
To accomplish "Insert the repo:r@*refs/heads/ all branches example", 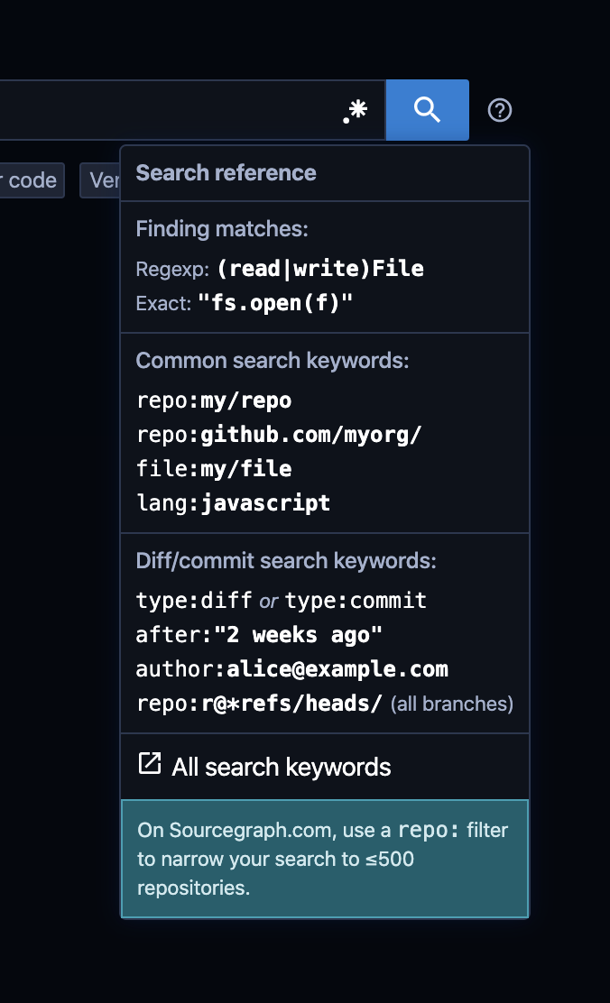I will coord(259,704).
